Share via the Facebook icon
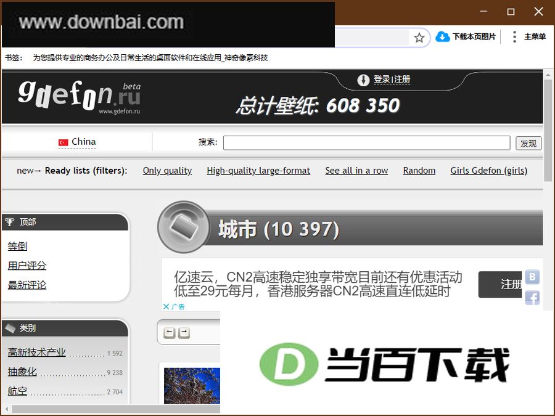The width and height of the screenshot is (555, 416). [532, 298]
